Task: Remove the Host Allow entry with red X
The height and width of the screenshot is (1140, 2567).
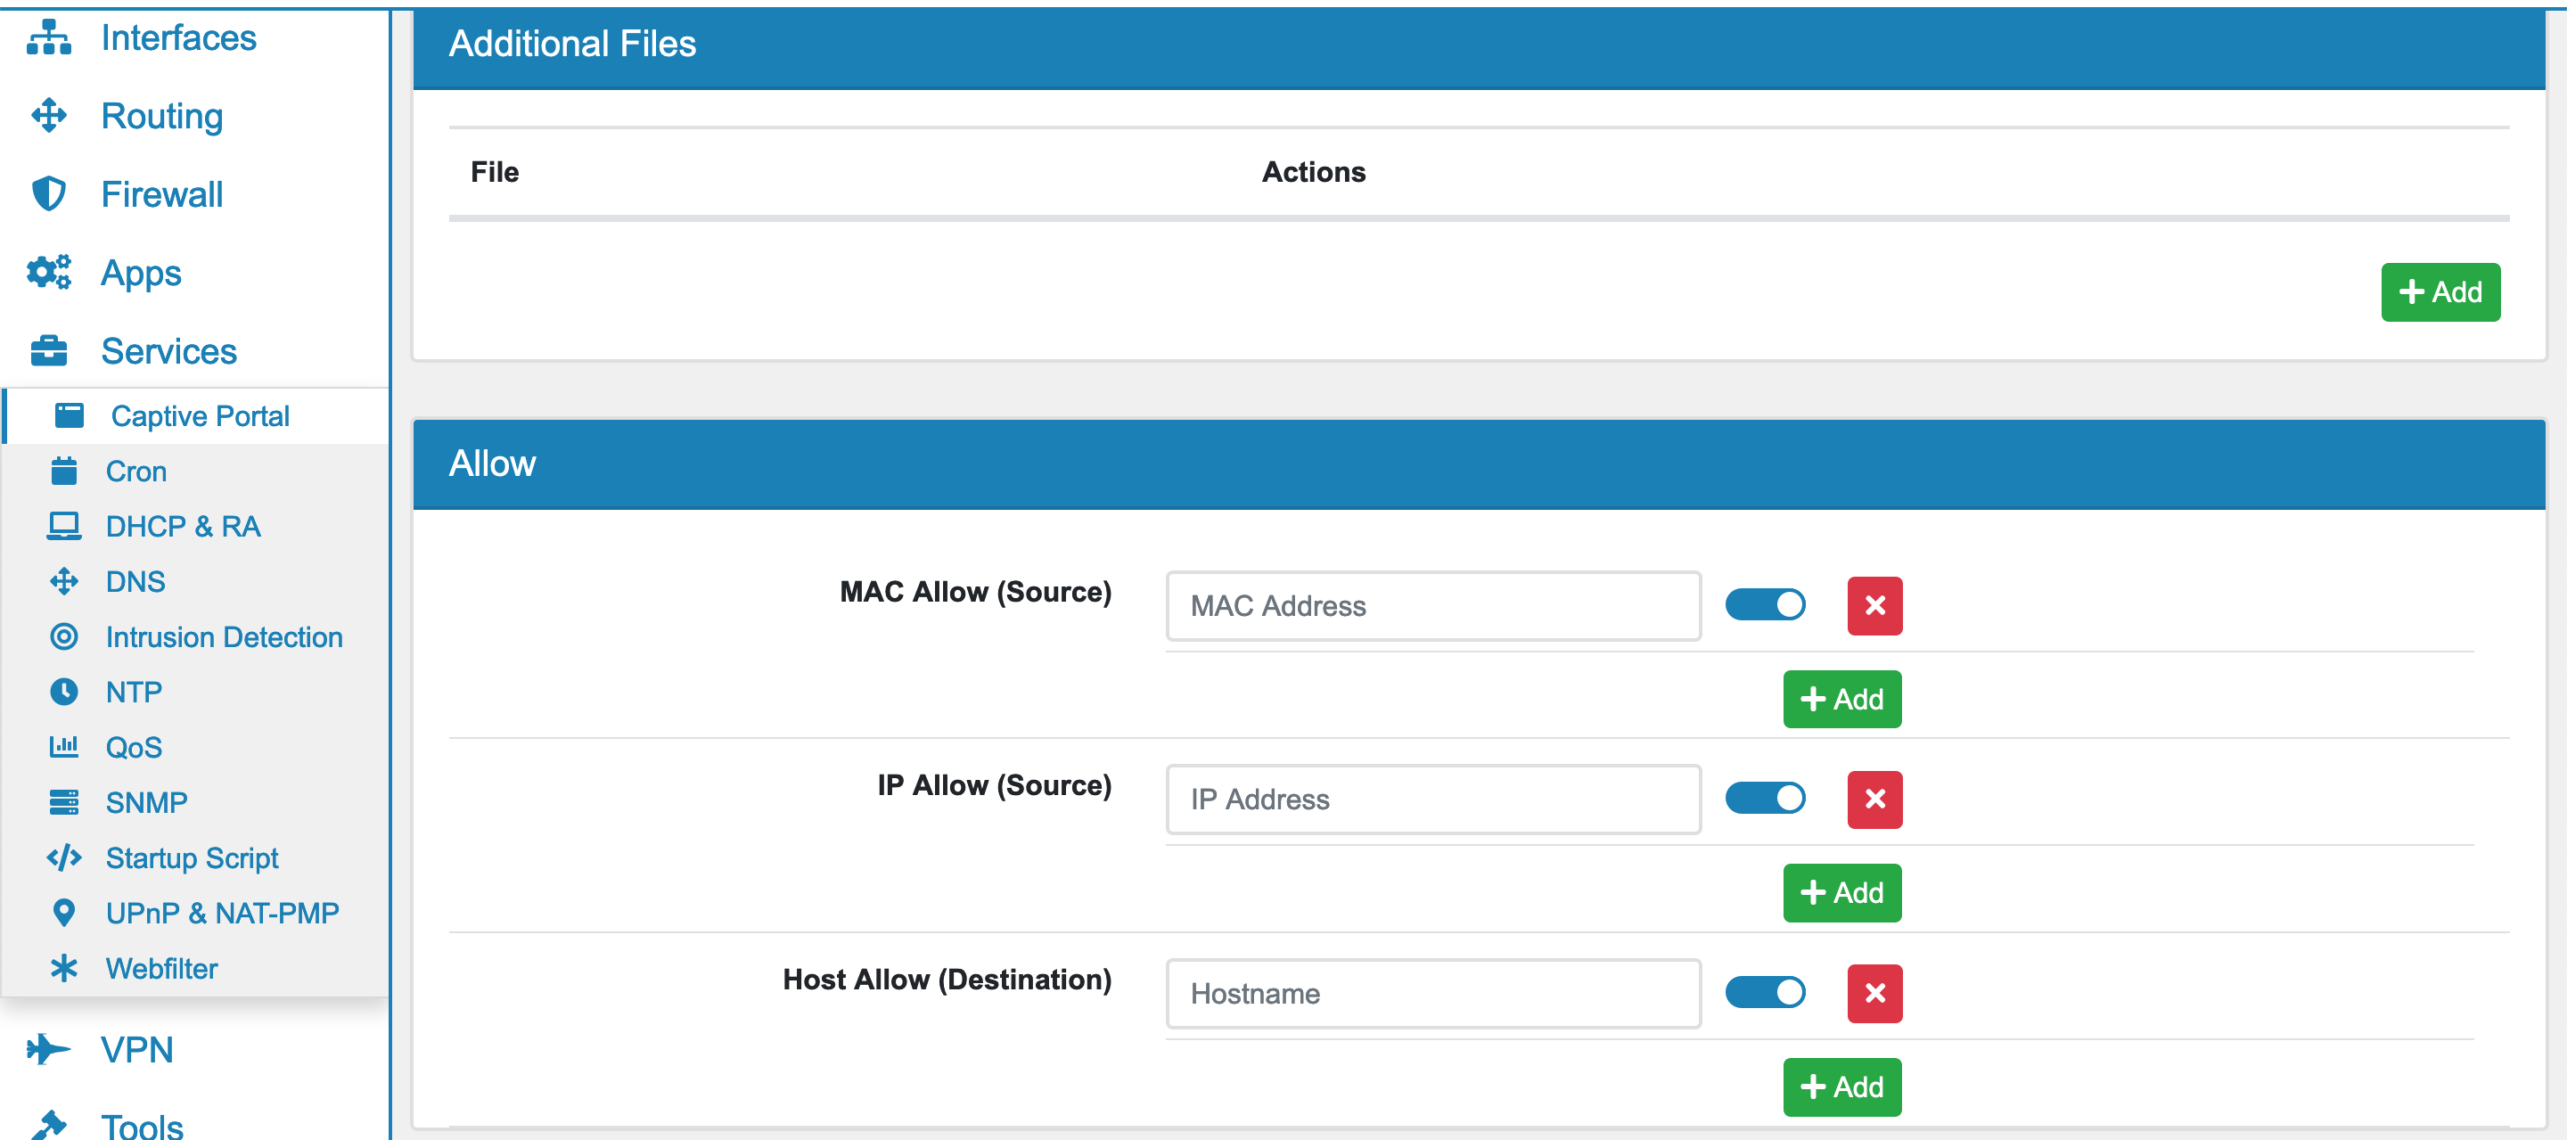Action: coord(1874,994)
